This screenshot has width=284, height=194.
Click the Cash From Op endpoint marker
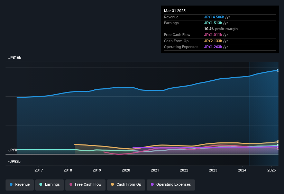278,142
